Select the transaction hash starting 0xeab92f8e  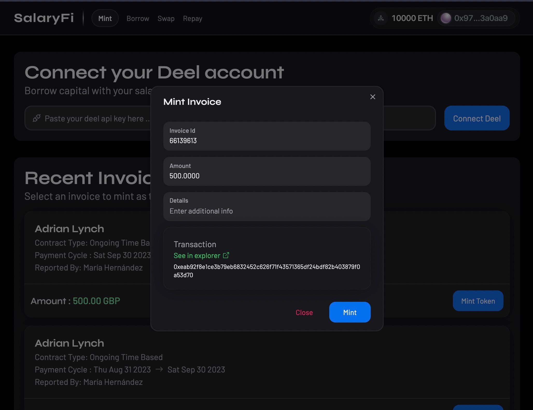tap(267, 271)
